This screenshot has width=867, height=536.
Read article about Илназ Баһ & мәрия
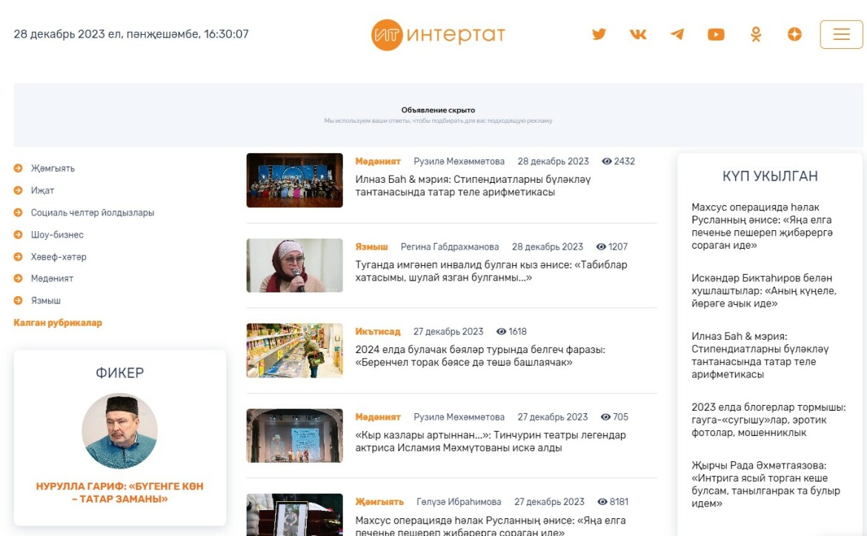tap(473, 186)
